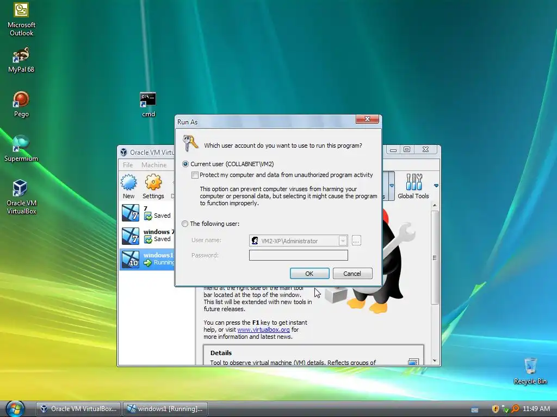Viewport: 557px width, 417px height.
Task: Select the Pego desktop shortcut
Action: (21, 104)
